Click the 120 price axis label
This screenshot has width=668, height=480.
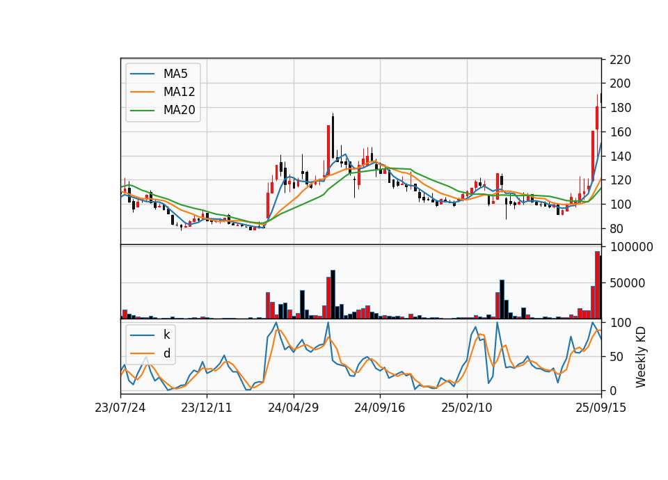coord(620,180)
